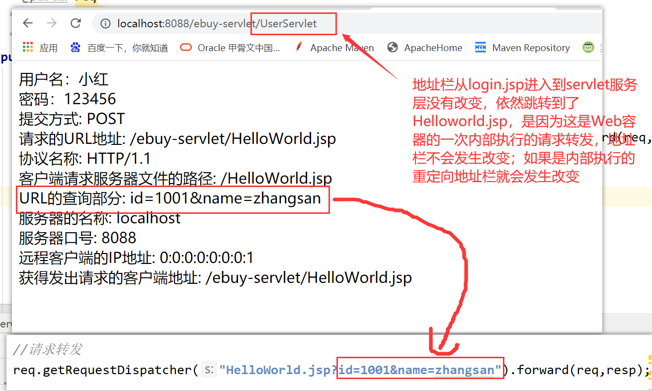Click the site info icon in address bar
652x391 pixels.
(x=105, y=23)
